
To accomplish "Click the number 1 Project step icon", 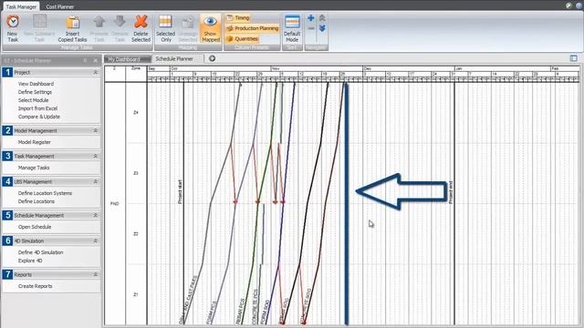I will click(x=7, y=72).
